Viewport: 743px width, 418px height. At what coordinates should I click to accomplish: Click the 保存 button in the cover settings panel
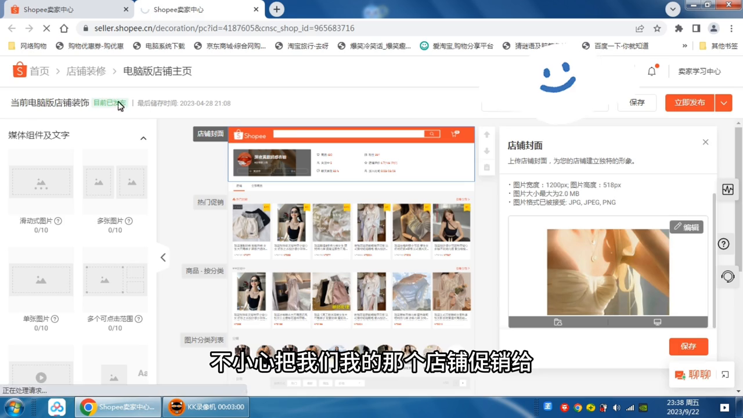(688, 346)
